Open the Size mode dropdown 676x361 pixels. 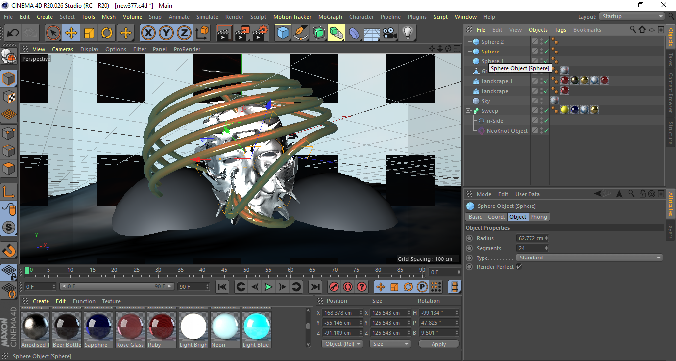click(390, 344)
